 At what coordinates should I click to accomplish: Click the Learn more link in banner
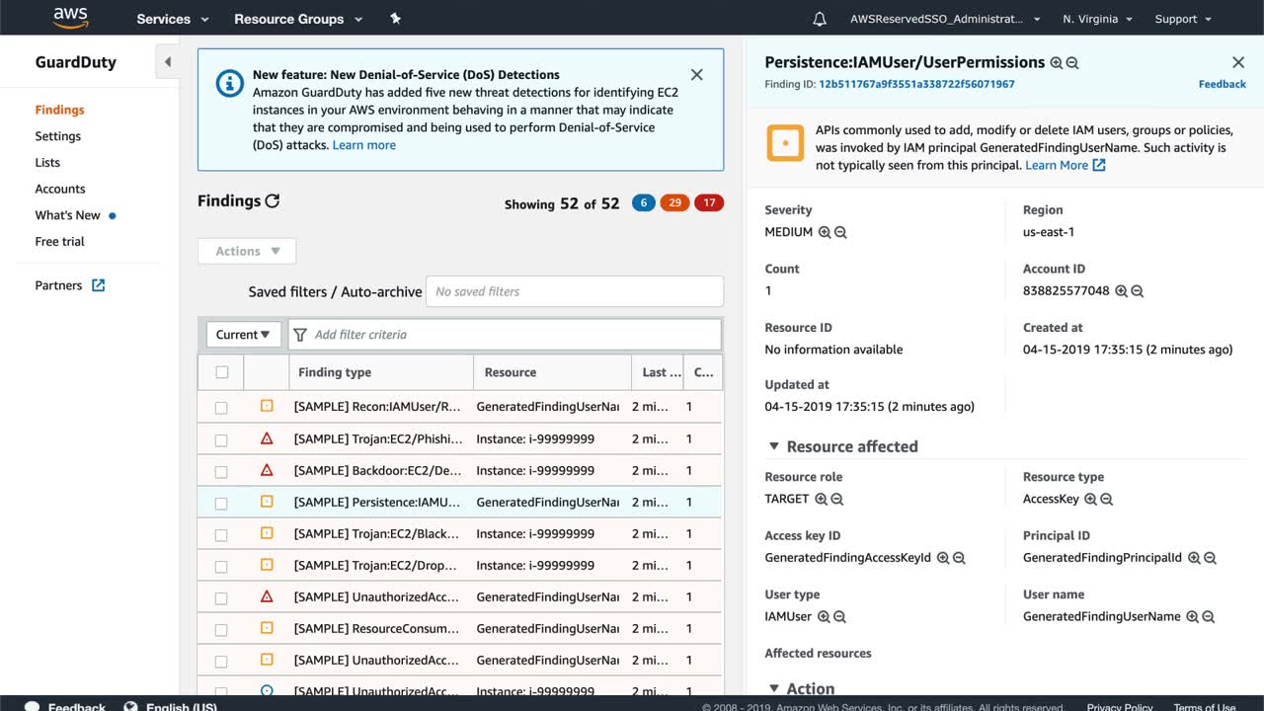click(363, 145)
